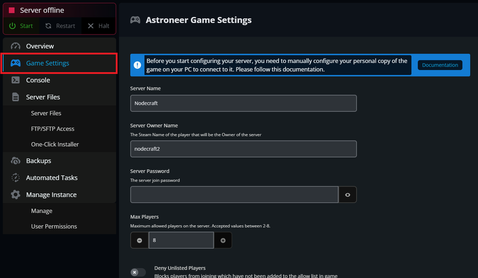Image resolution: width=478 pixels, height=278 pixels.
Task: Increase Max Players with plus stepper
Action: tap(223, 240)
